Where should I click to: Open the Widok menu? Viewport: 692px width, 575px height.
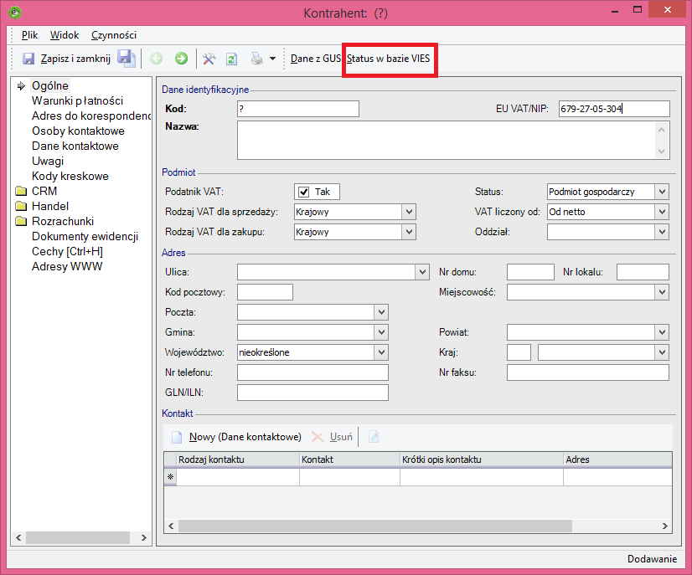[x=65, y=35]
